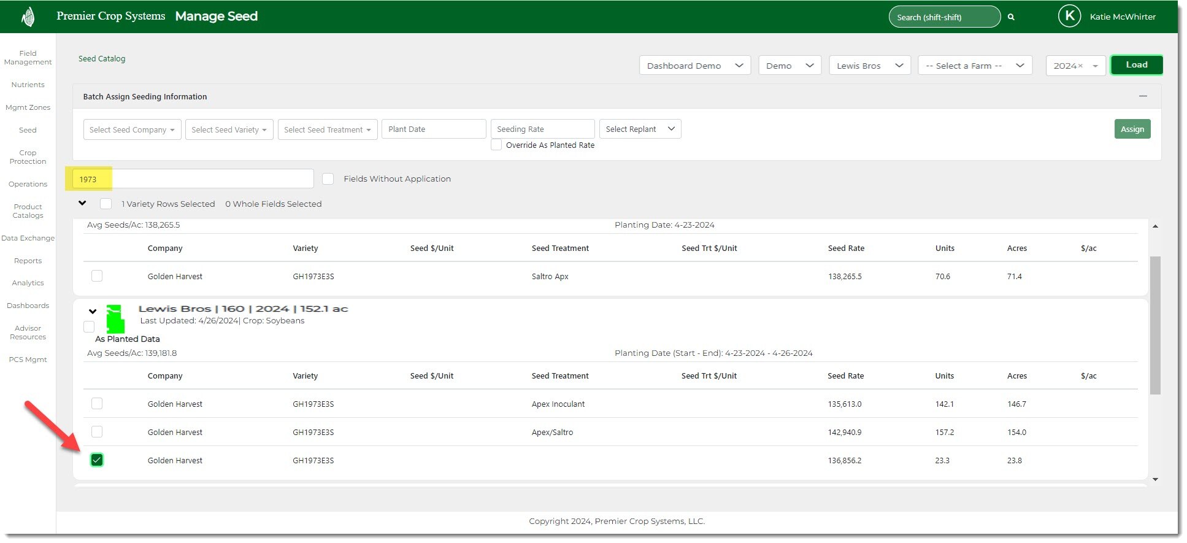Uncheck the selected Golden Harvest 136,856.2 row
The width and height of the screenshot is (1187, 543).
pos(97,460)
